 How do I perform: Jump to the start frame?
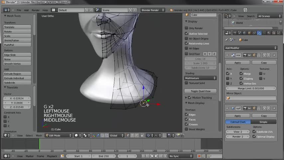click(143, 156)
